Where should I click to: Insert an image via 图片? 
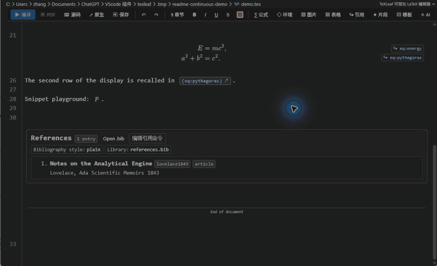[309, 15]
